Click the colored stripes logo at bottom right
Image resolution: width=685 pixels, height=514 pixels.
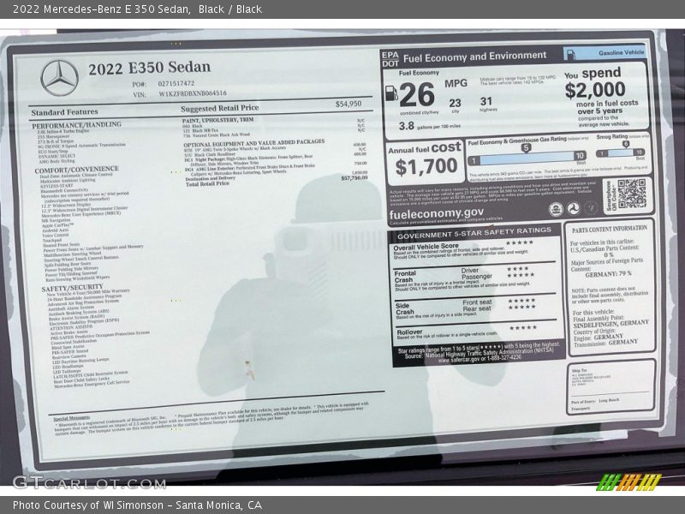pos(629,481)
